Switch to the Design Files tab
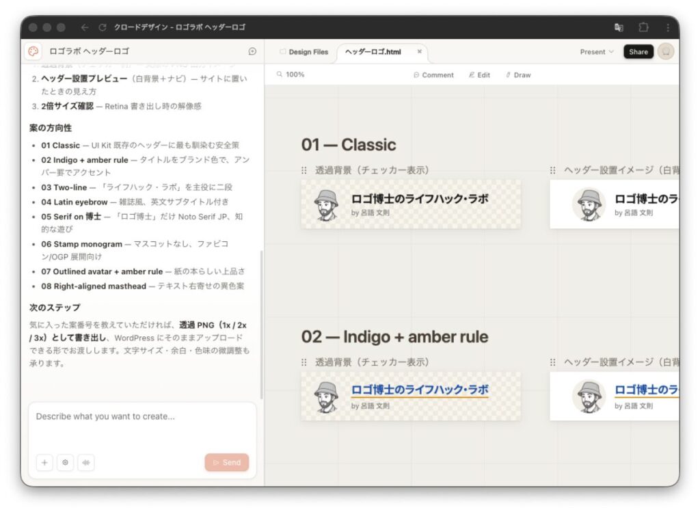 click(x=304, y=52)
